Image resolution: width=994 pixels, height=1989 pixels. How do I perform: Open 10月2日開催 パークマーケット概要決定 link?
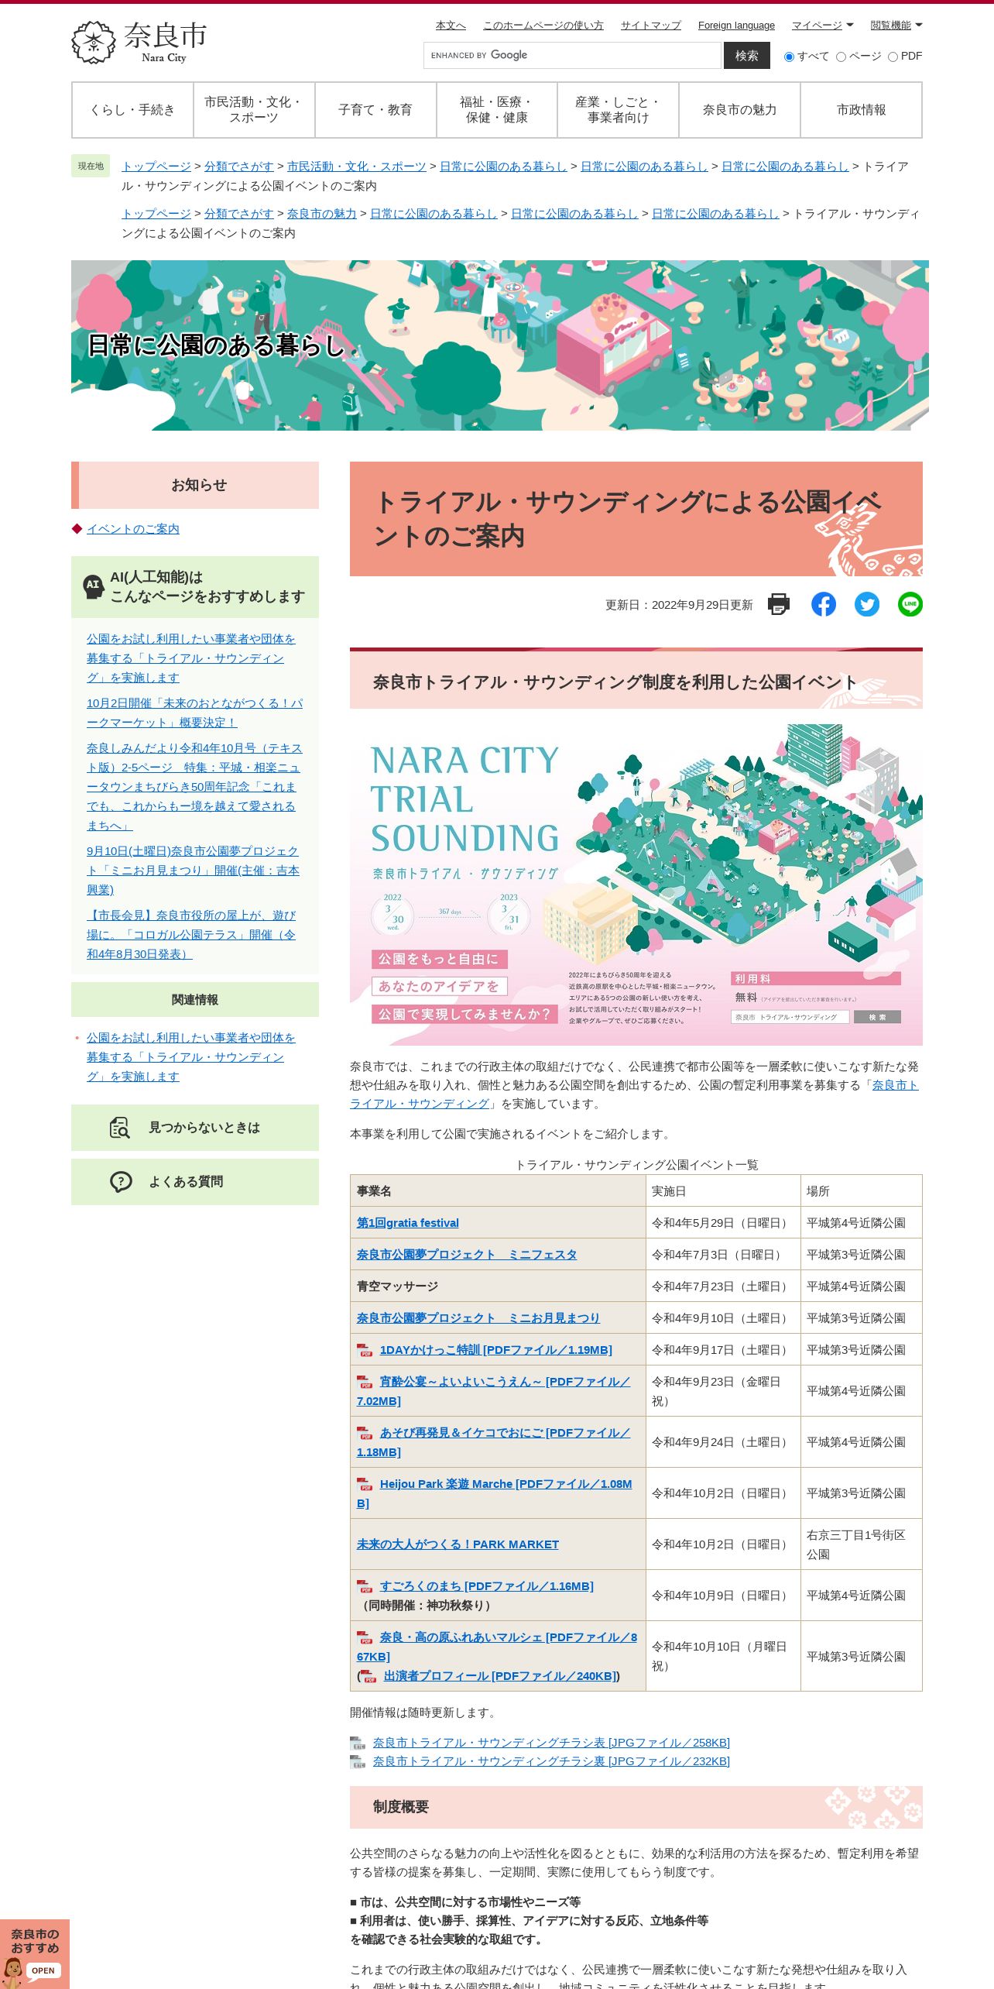click(195, 713)
